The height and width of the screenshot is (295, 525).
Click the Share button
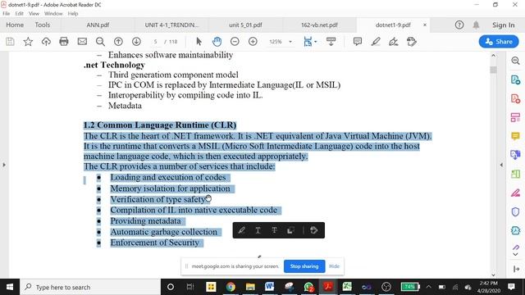click(x=499, y=42)
